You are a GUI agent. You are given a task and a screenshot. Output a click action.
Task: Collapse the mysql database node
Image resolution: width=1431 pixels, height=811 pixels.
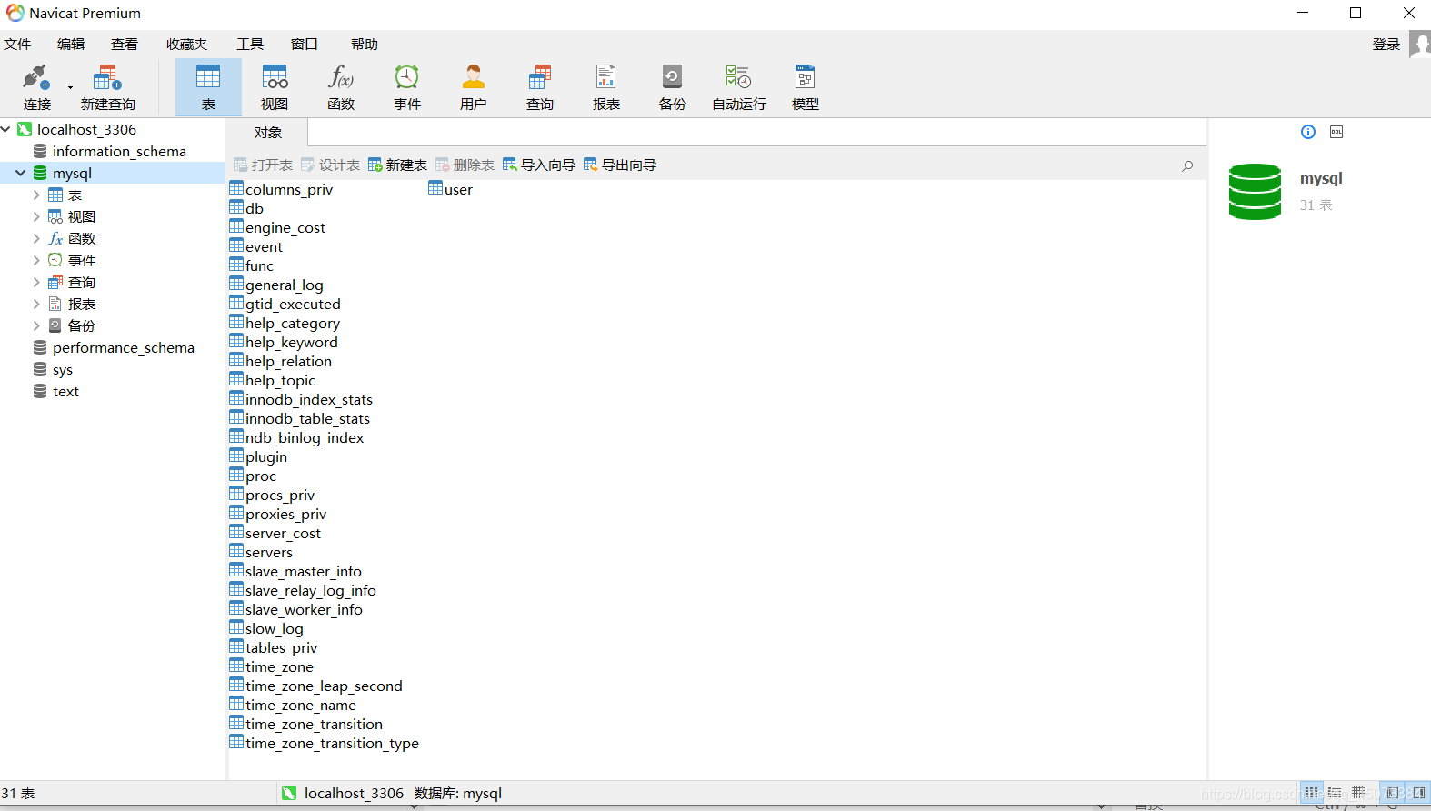coord(20,173)
